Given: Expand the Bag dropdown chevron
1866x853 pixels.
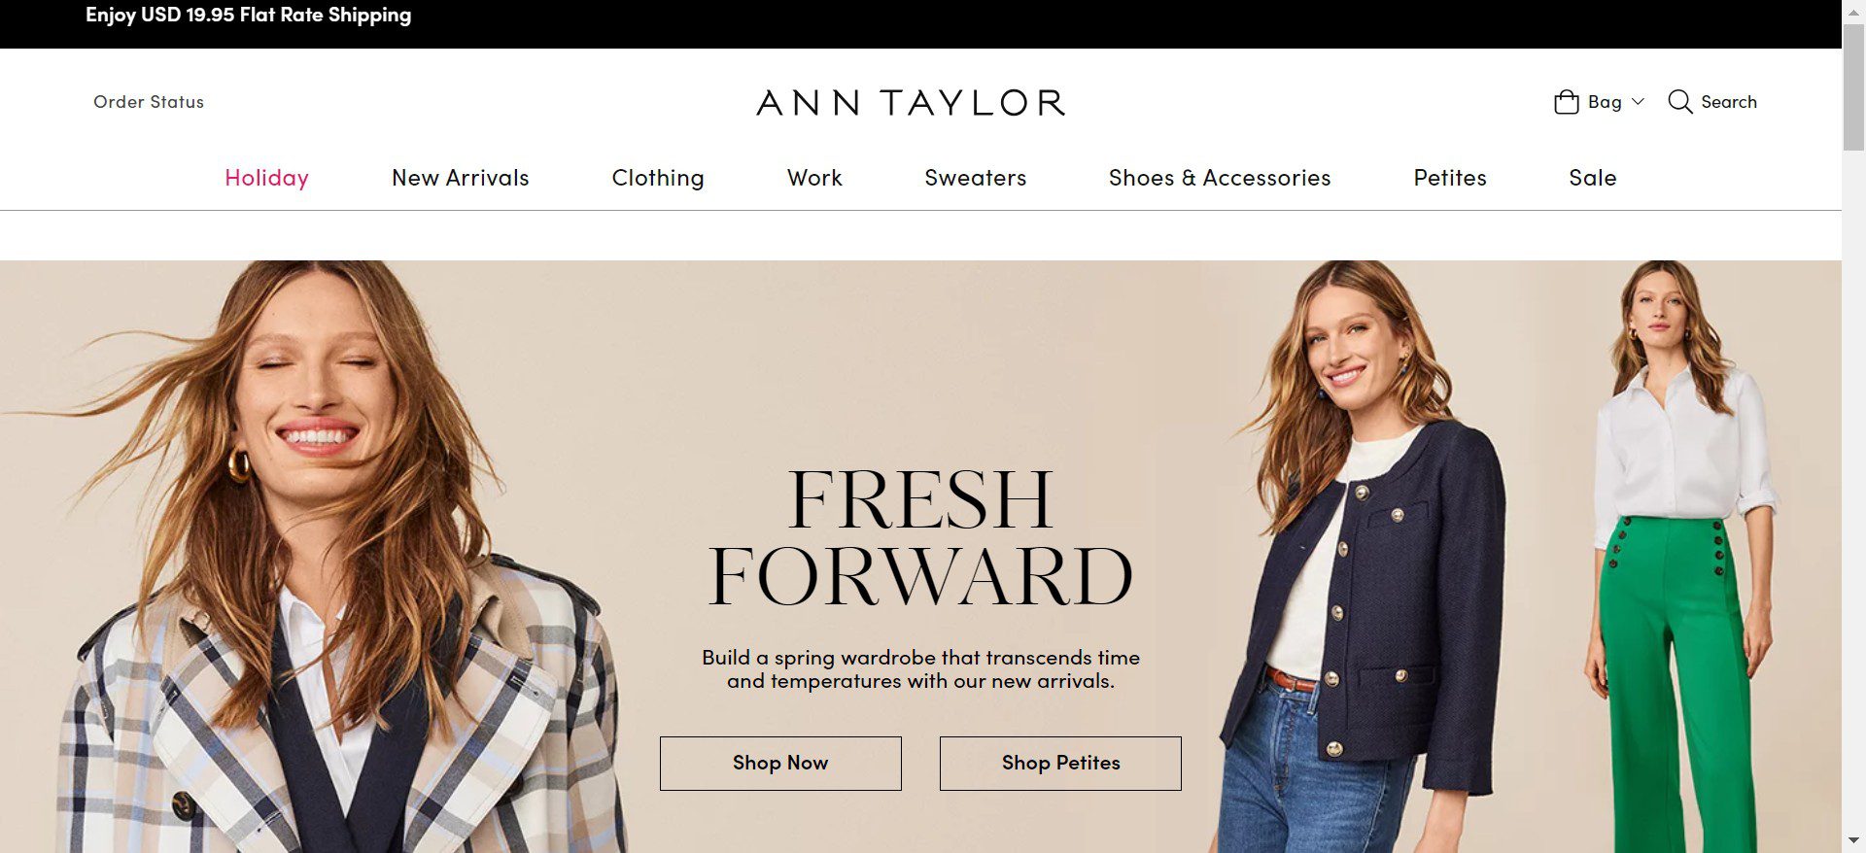Looking at the screenshot, I should [1638, 101].
